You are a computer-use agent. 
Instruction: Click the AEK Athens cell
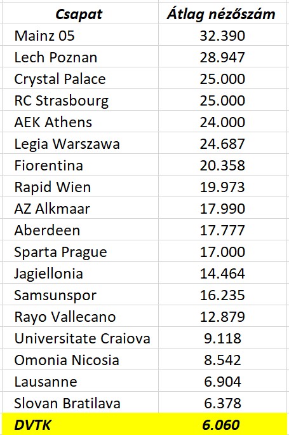tap(81, 121)
